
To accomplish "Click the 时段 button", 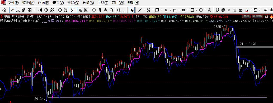I will [x=246, y=17].
